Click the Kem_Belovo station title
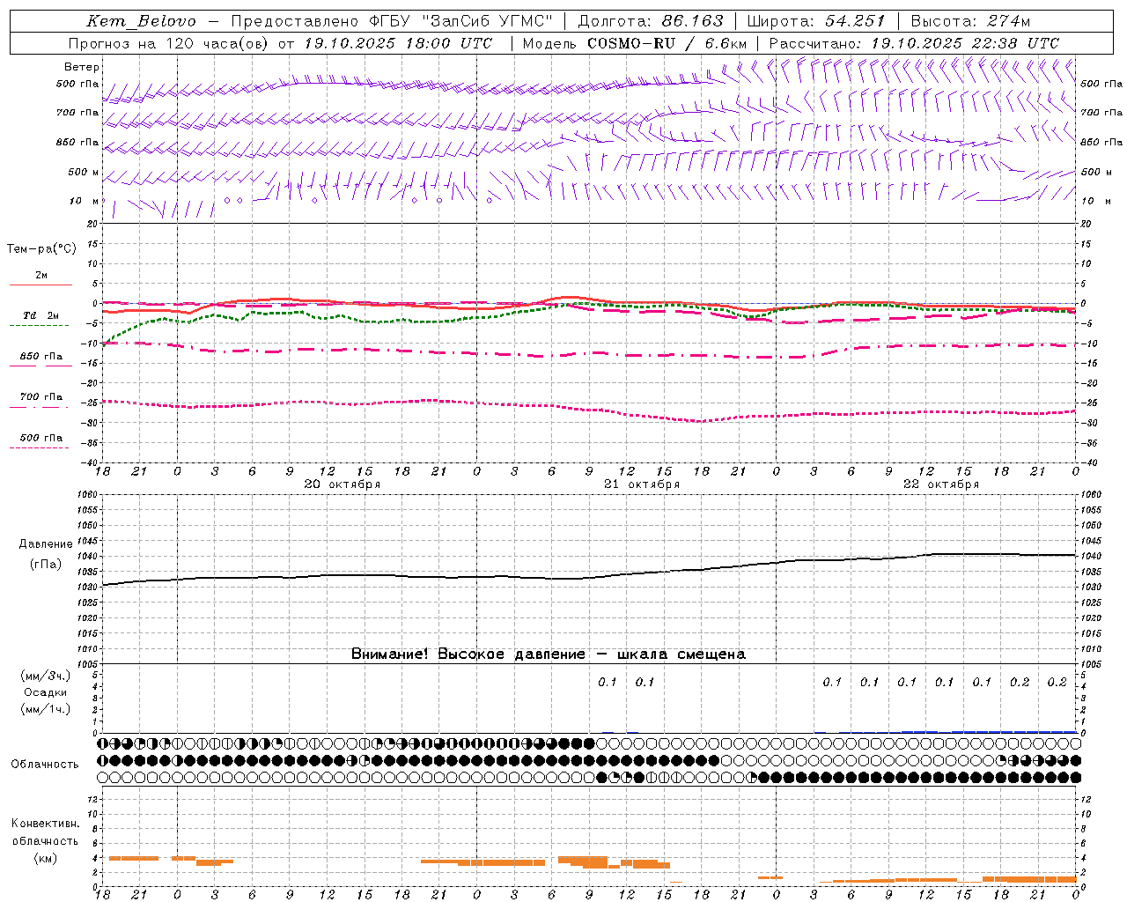This screenshot has height=902, width=1127. point(142,21)
